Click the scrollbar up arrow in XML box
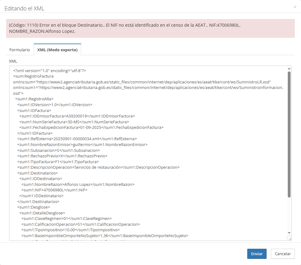Screen dimensions: 301x265 pyautogui.click(x=289, y=69)
